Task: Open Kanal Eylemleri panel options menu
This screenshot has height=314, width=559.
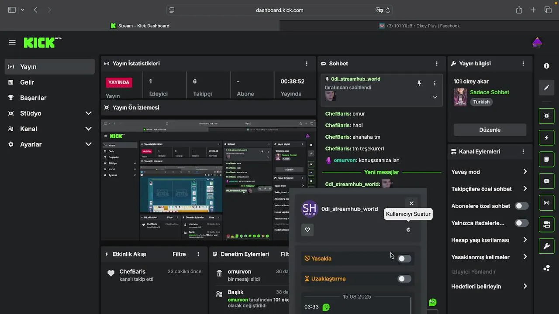Action: click(x=523, y=152)
